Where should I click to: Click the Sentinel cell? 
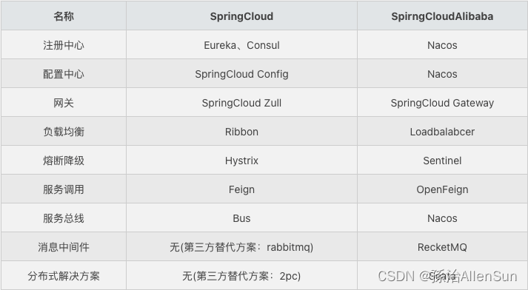pyautogui.click(x=442, y=161)
